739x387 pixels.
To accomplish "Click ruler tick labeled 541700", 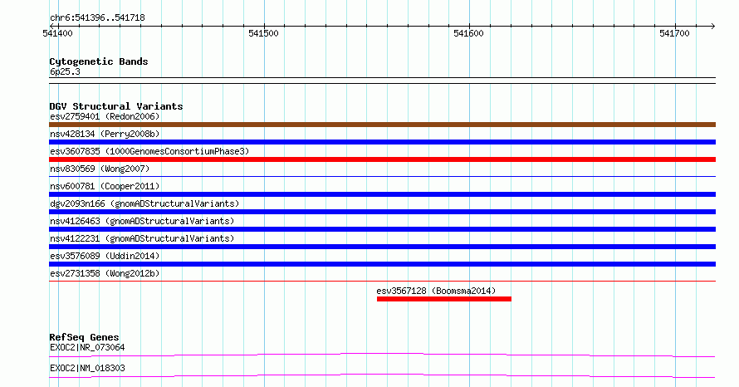I will pos(674,33).
